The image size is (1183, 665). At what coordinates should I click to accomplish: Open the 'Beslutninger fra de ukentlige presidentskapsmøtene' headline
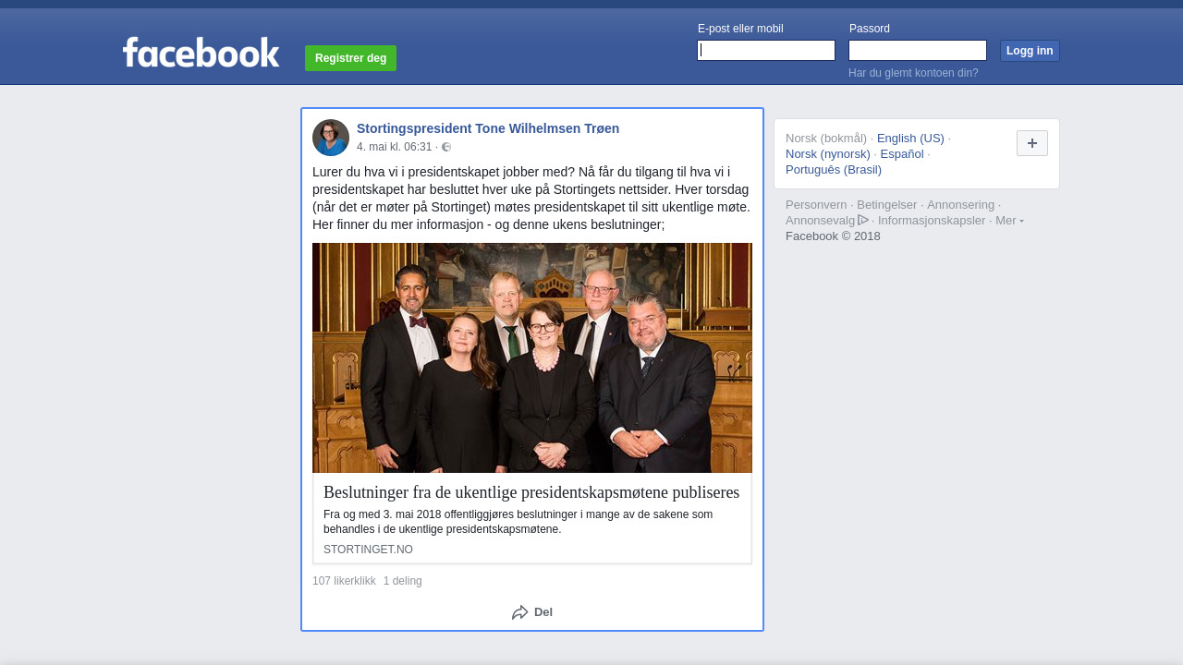point(531,492)
